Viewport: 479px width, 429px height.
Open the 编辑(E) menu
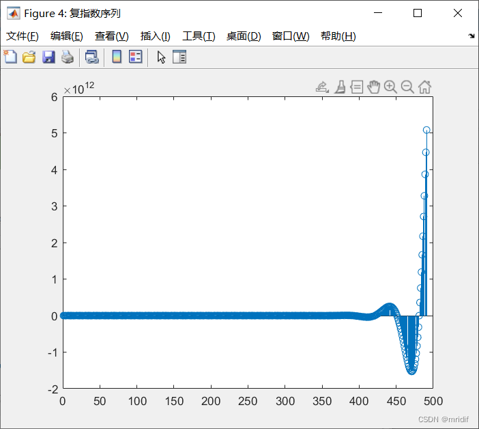[67, 36]
